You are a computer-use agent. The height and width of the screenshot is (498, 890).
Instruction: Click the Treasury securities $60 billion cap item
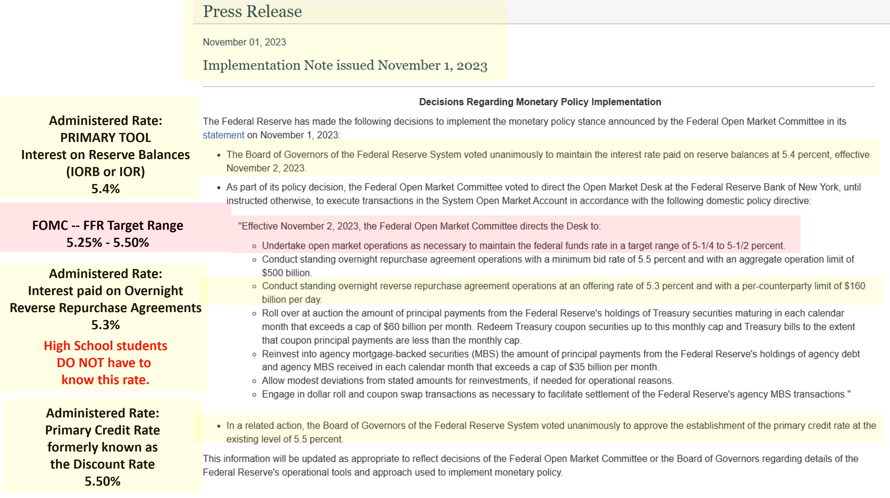(x=558, y=326)
